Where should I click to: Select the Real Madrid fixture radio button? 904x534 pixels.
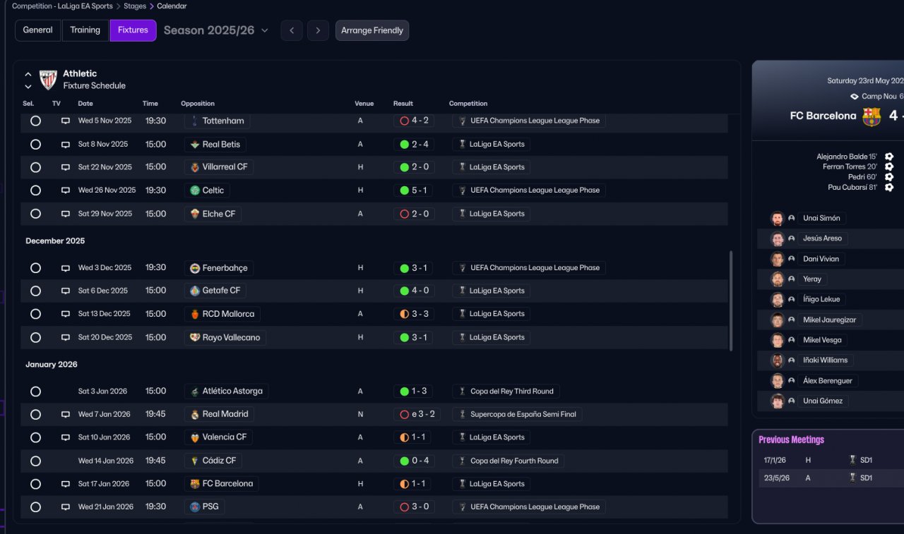[x=35, y=414]
